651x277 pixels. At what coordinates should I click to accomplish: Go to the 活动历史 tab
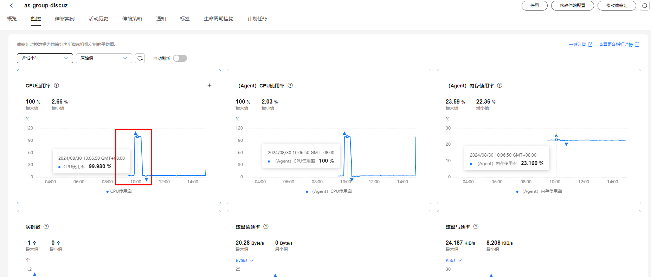click(98, 19)
